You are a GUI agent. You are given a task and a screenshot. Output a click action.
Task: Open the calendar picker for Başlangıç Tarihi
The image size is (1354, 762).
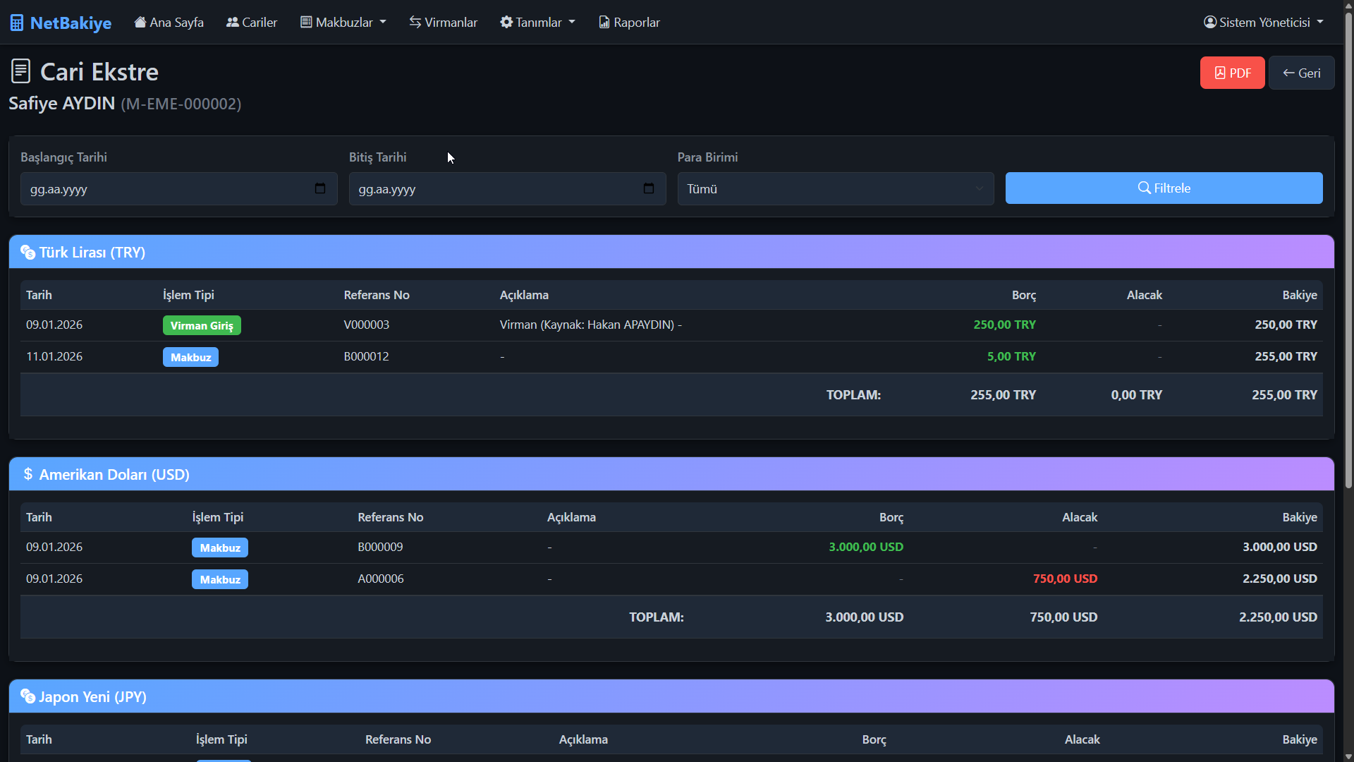click(x=320, y=188)
